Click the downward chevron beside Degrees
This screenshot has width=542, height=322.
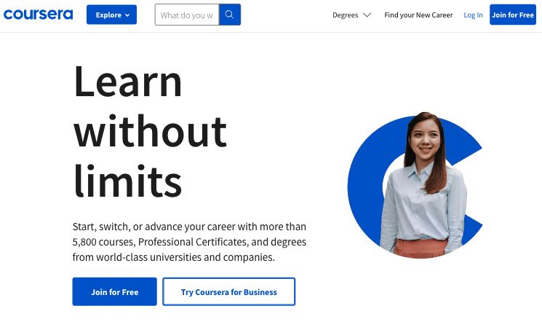(x=367, y=15)
